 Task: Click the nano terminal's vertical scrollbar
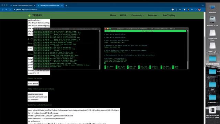coord(188,49)
